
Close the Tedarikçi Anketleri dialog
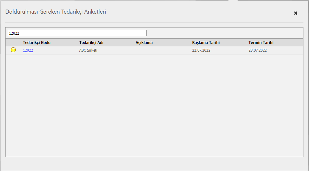296,13
